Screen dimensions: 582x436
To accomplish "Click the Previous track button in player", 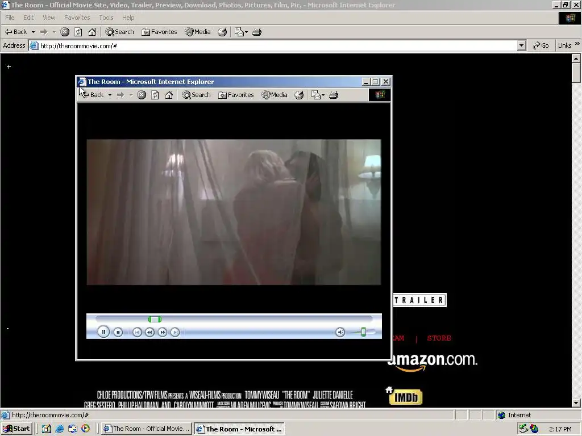I will [137, 332].
